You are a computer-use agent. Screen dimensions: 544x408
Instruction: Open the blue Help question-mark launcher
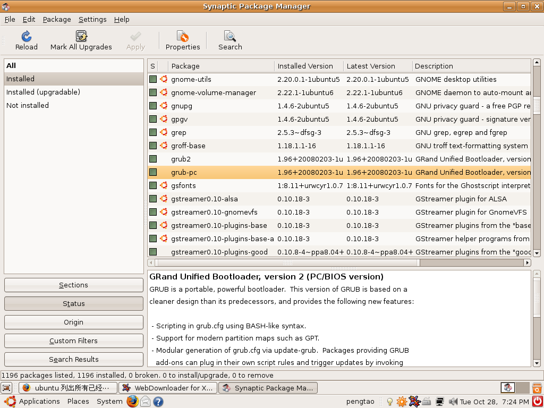(158, 402)
